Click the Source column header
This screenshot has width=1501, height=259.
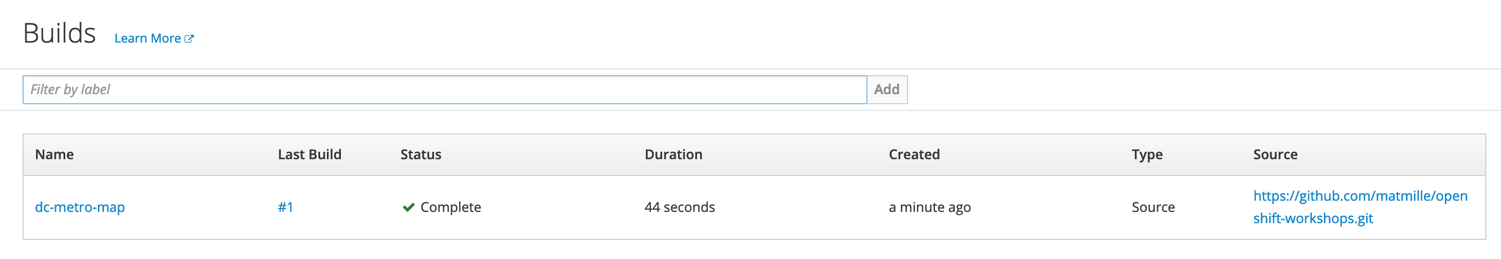coord(1275,155)
